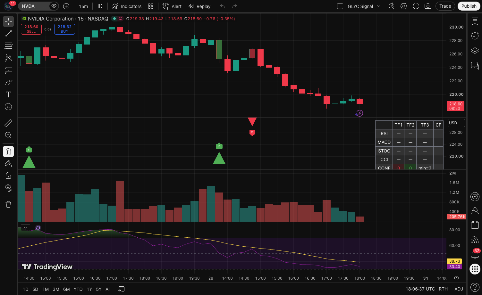Select the ruler measure tool
Screen dimensions: 482x295
click(8, 123)
